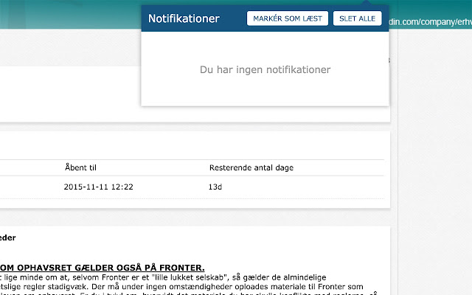The height and width of the screenshot is (295, 472).
Task: Click the 'Åbent til' column header
Action: point(80,167)
